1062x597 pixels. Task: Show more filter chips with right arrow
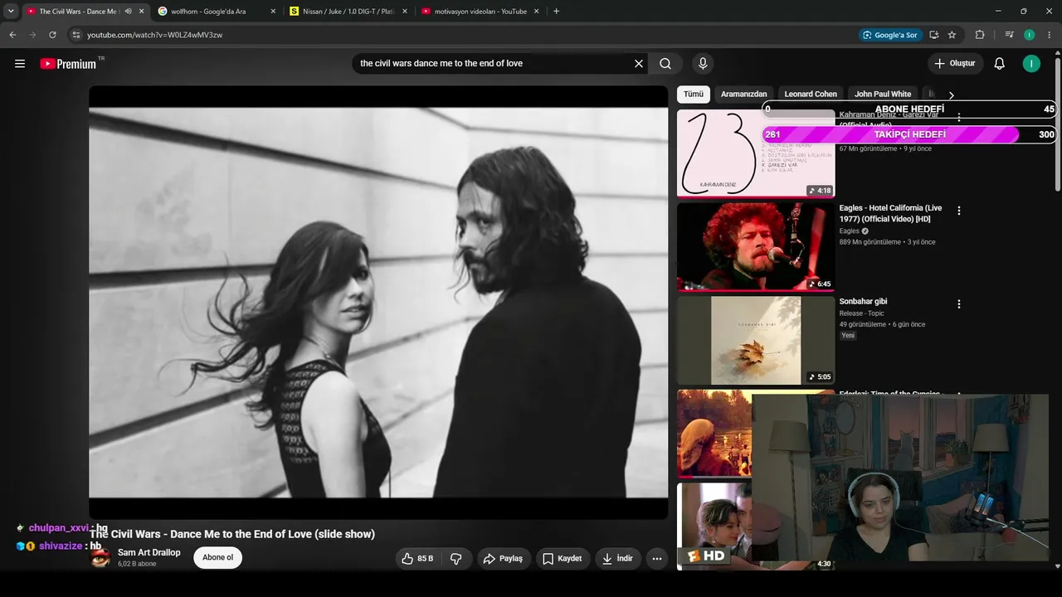pos(952,95)
